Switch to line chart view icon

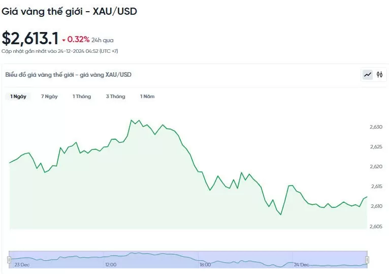tap(368, 75)
